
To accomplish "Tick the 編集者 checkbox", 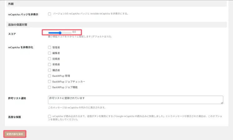I will click(x=49, y=53).
